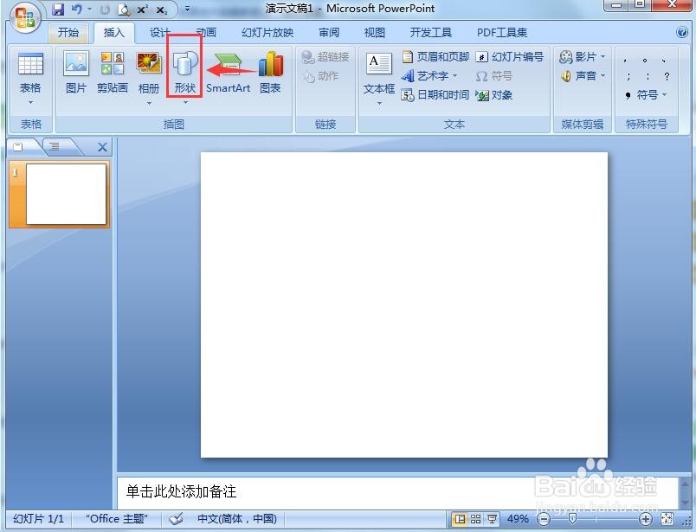The height and width of the screenshot is (532, 696).
Task: Insert WordArt (艺术字)
Action: click(426, 76)
